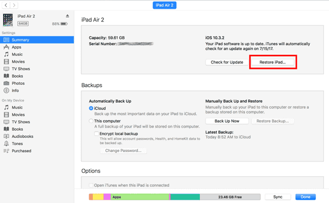Image resolution: width=329 pixels, height=203 pixels.
Task: Select Tones label under On My Device
Action: click(17, 144)
